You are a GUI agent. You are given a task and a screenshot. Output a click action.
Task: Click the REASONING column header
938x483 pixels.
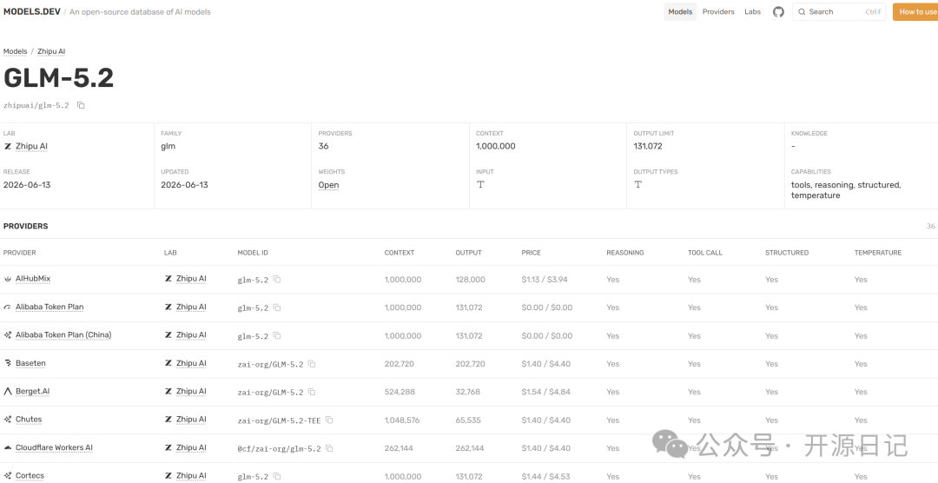pyautogui.click(x=625, y=253)
